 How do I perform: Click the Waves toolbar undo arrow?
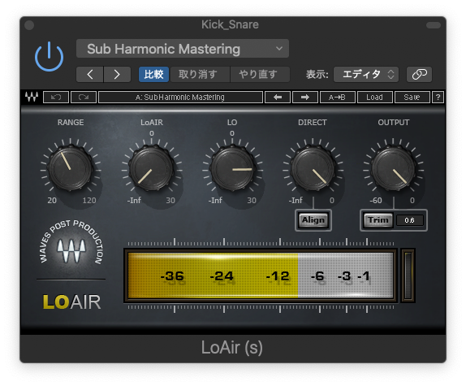(x=56, y=98)
